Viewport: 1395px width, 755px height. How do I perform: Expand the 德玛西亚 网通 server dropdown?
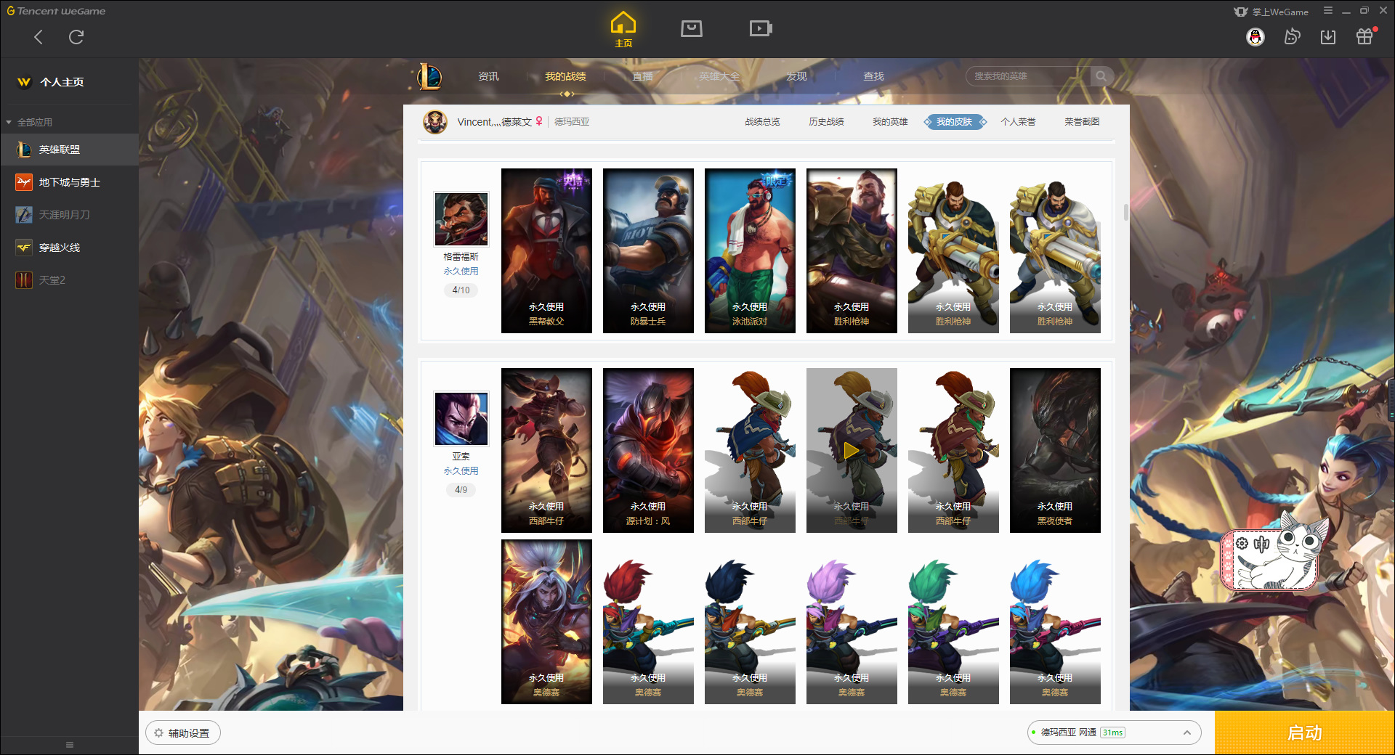point(1114,732)
